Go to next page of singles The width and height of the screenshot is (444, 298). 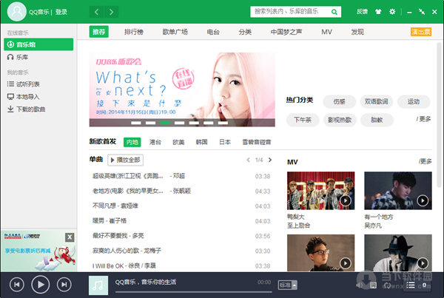tap(270, 160)
